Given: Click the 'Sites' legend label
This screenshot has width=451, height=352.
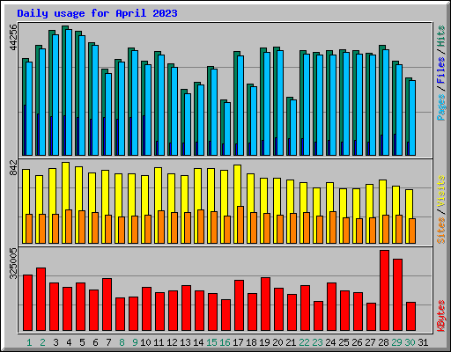Looking at the screenshot, I should pos(440,231).
